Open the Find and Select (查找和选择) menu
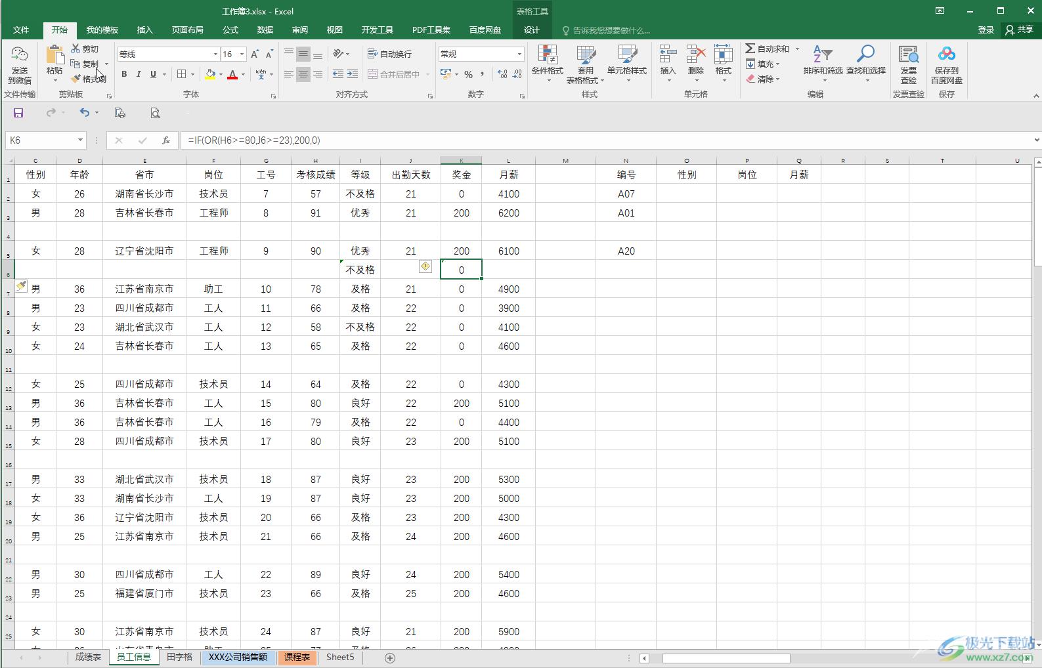 tap(865, 64)
